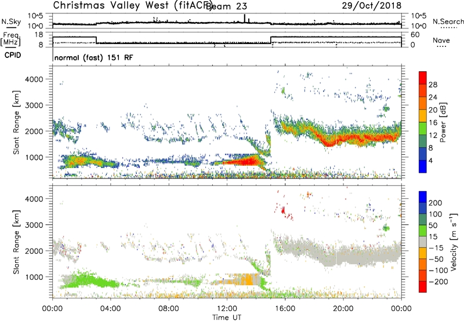Click the '200' tick on Velocity colorbar
This screenshot has width=464, height=321.
(x=436, y=203)
